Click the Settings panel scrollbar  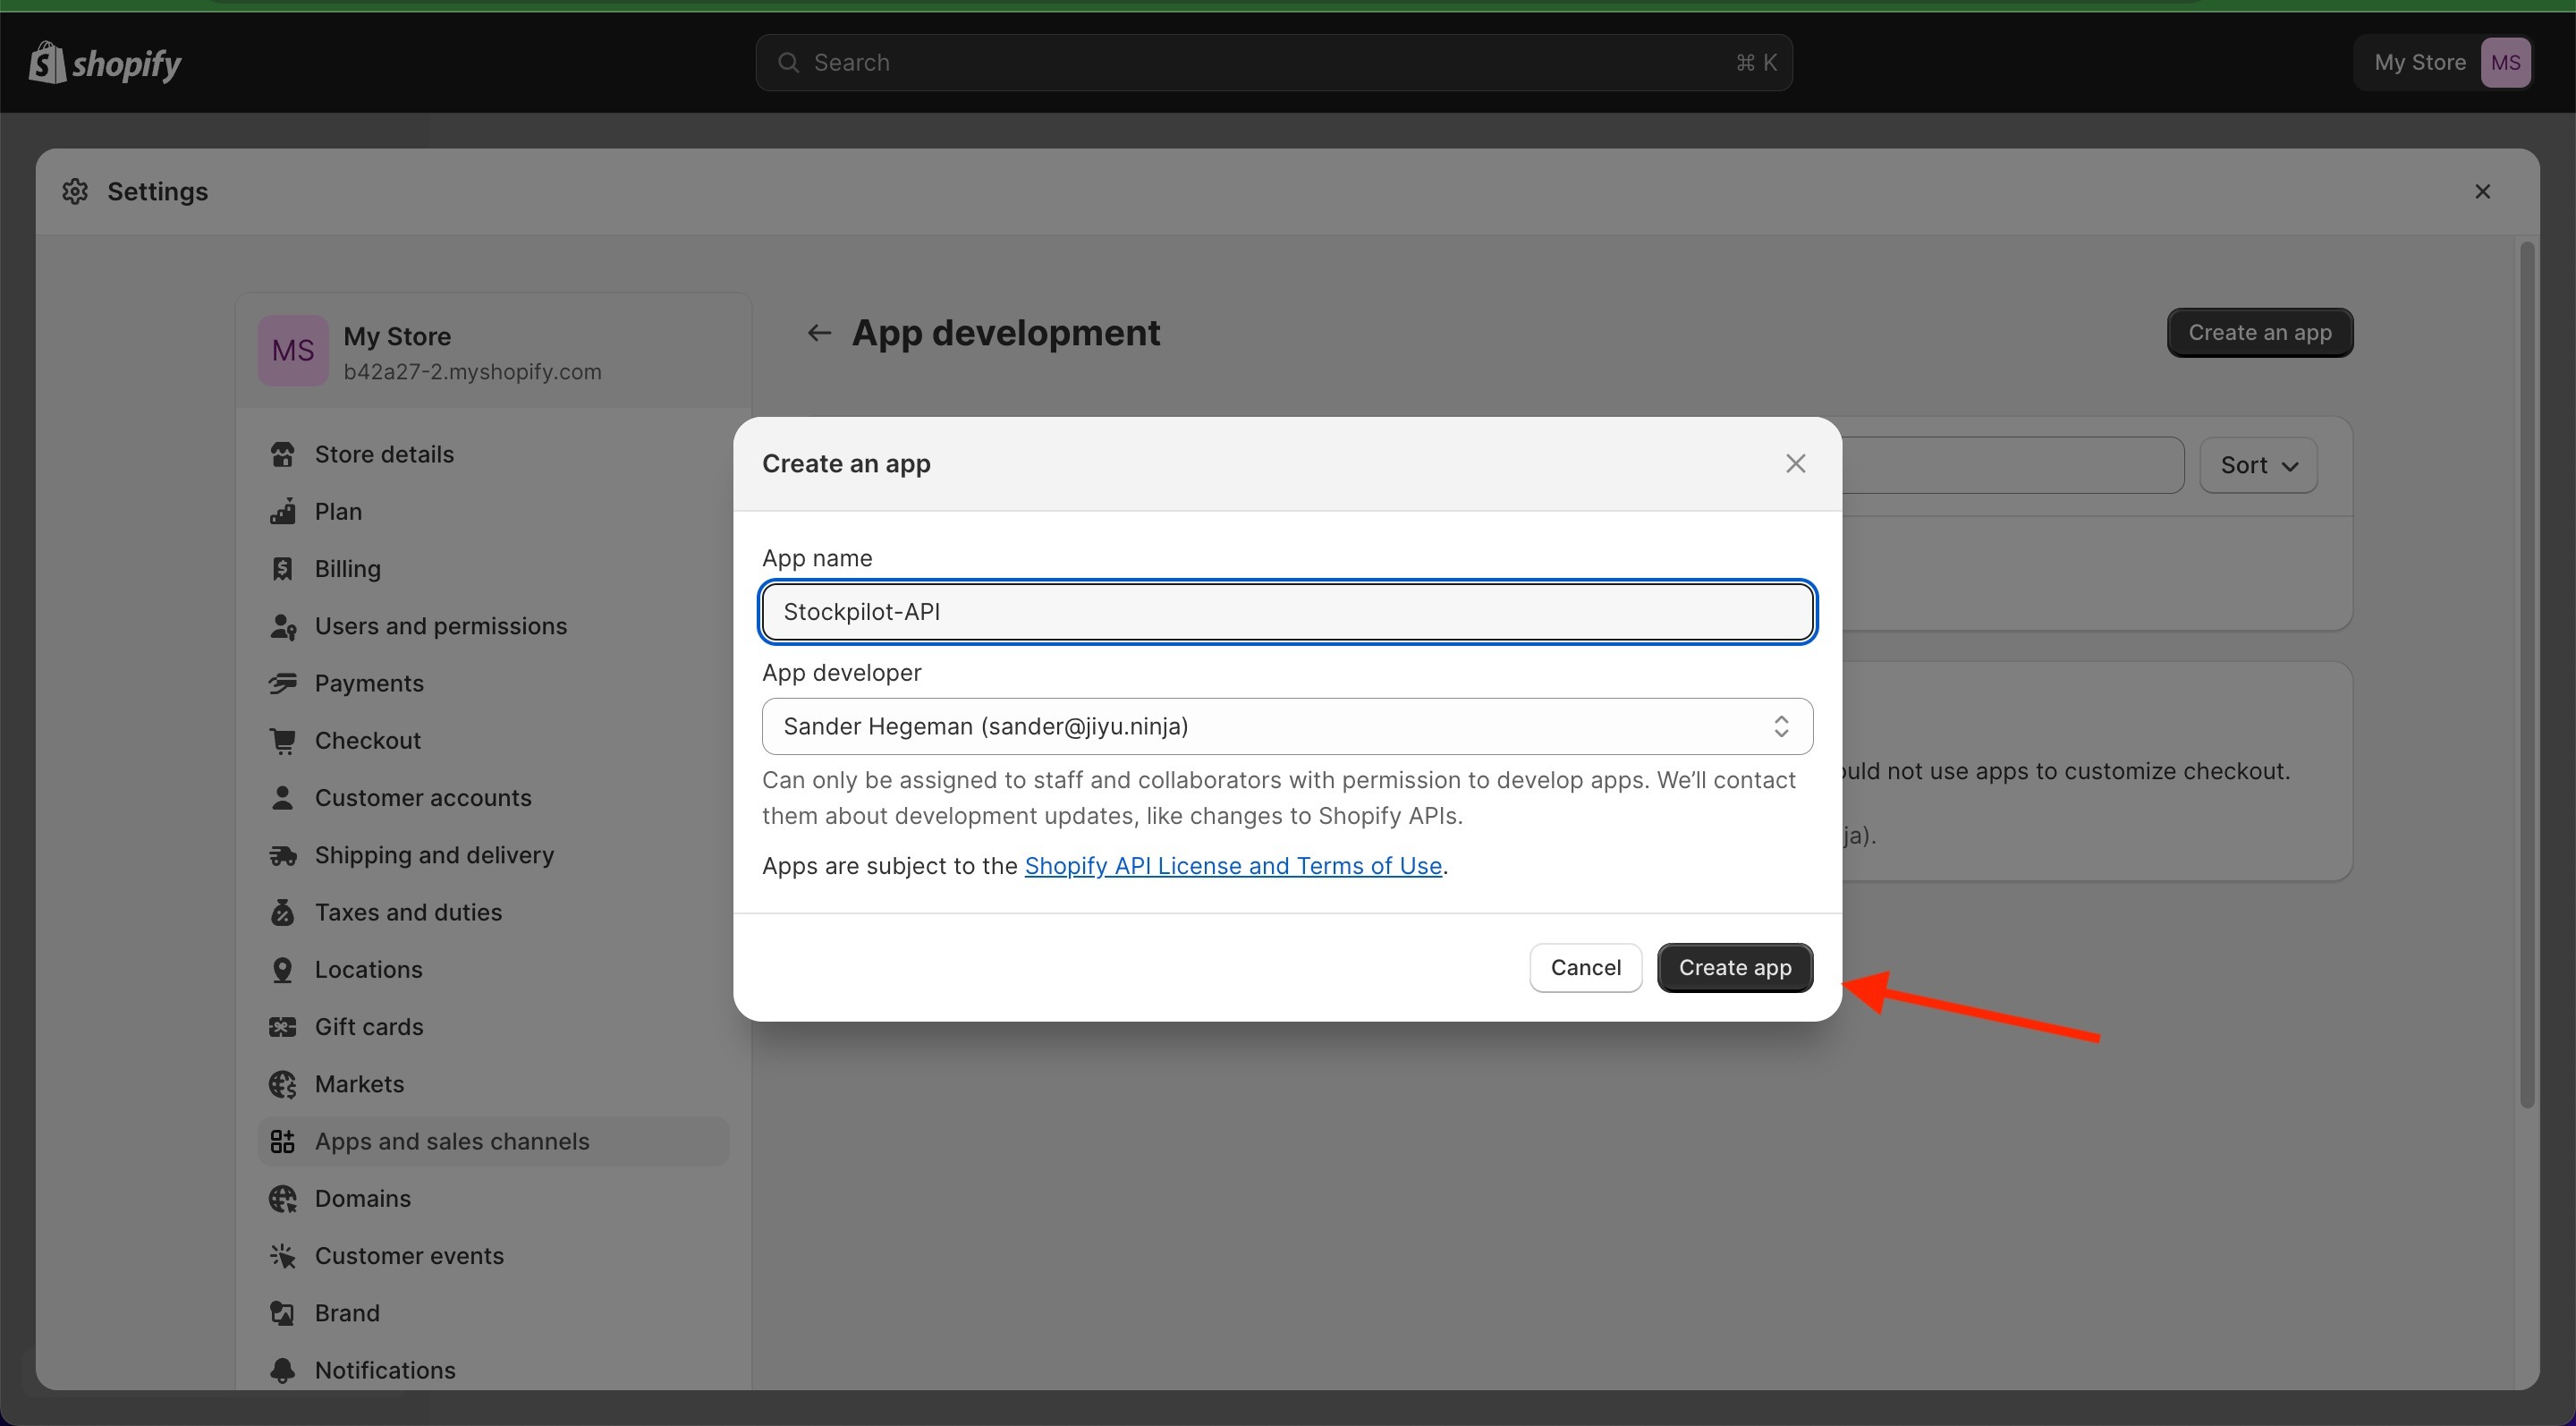coord(2526,675)
